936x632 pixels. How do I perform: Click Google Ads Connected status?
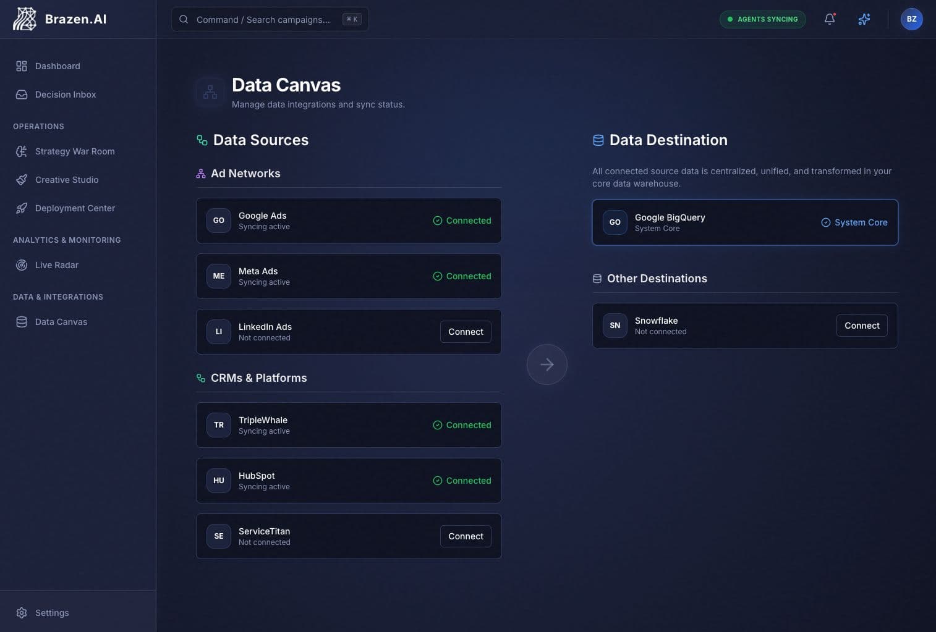click(462, 221)
